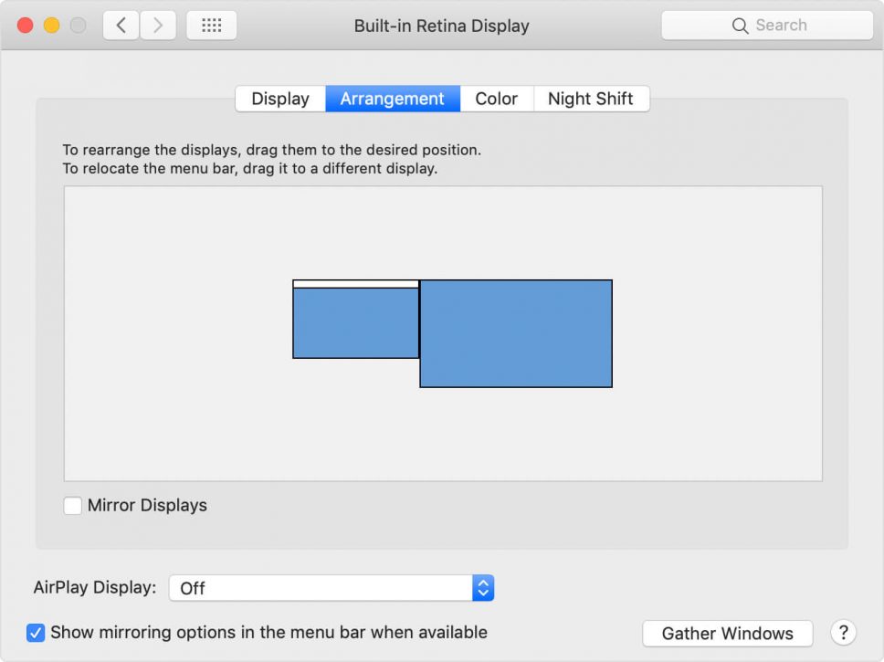Select the smaller display rectangle on the left
Screen dimensions: 884x662
point(355,321)
